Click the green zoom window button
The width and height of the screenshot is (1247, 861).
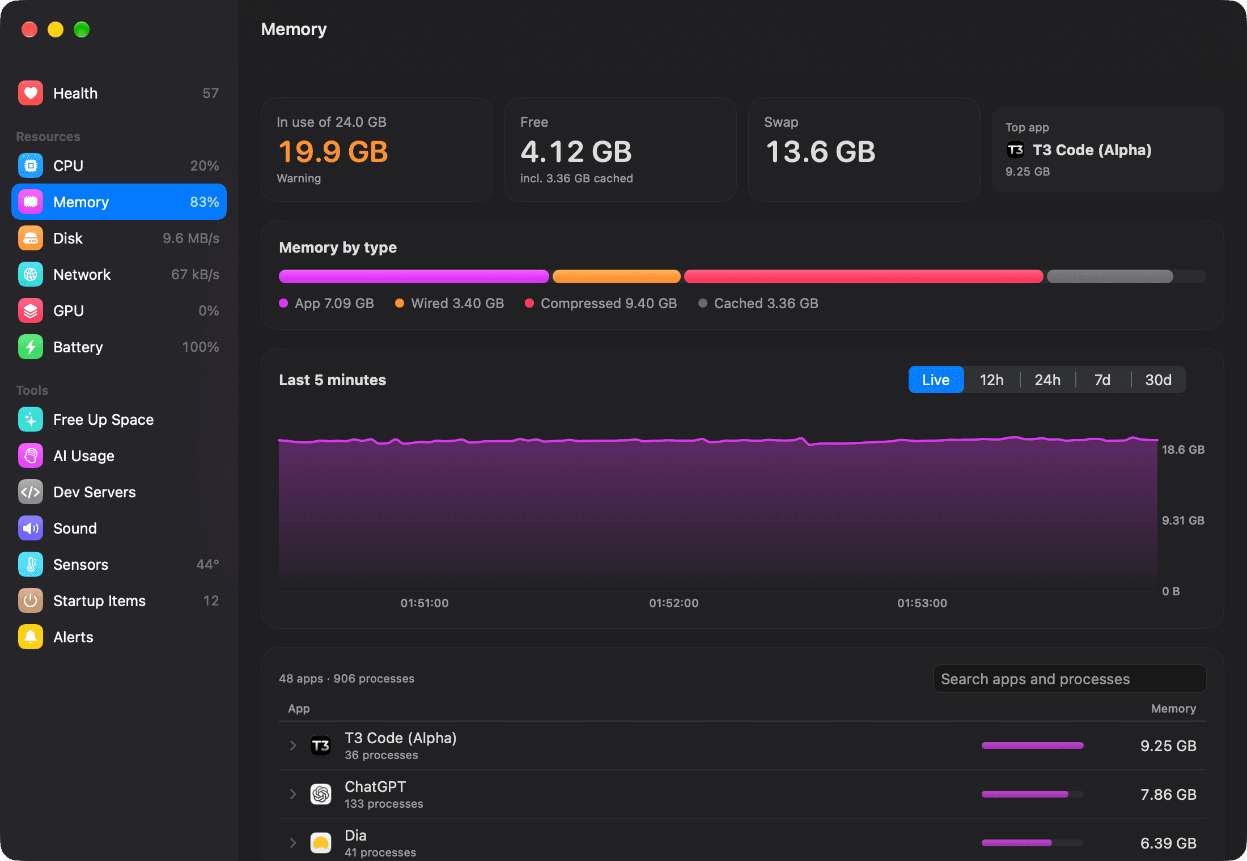pos(82,29)
